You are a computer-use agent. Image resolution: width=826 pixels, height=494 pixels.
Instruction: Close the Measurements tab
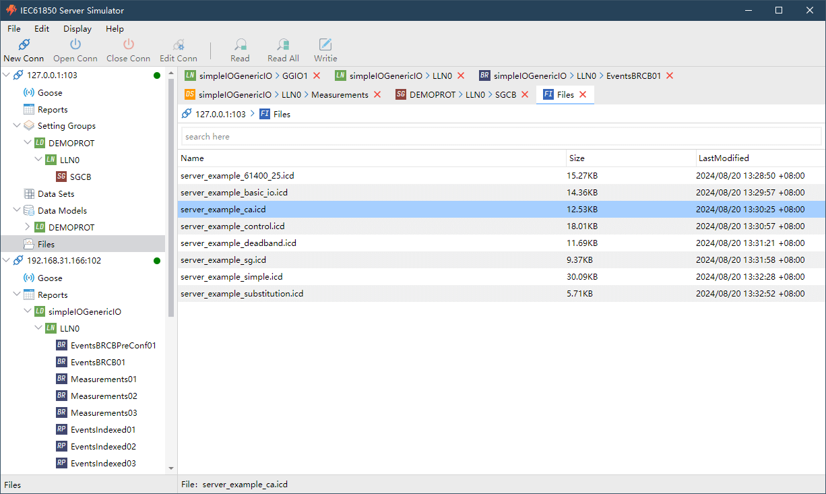[x=377, y=95]
